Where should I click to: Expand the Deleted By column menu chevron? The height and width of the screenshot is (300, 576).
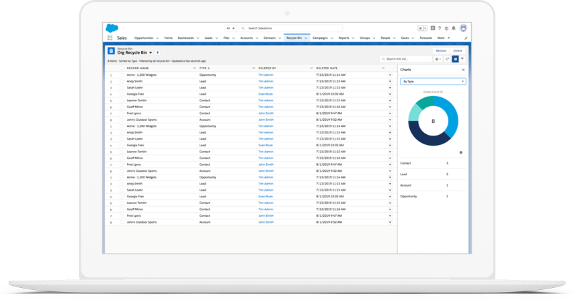click(x=311, y=68)
